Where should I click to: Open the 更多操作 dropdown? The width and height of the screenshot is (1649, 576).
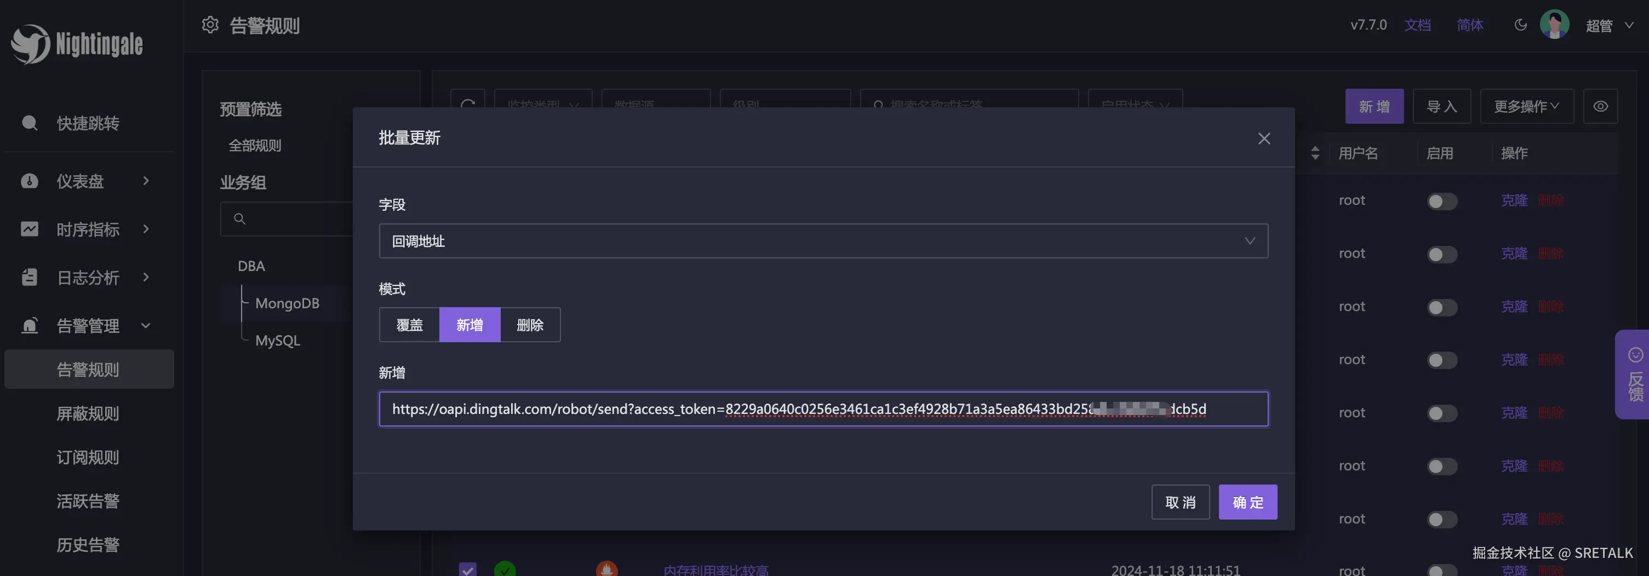tap(1527, 106)
